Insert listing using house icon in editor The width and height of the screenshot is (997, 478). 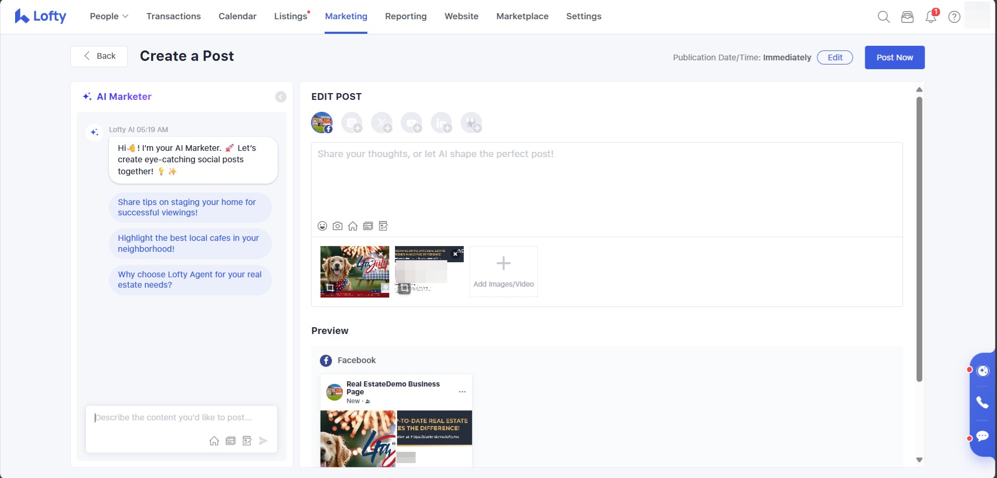[353, 226]
